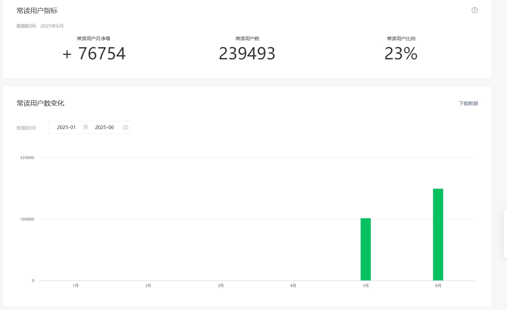
Task: Select the 3月 x-axis label
Action: [x=221, y=286]
